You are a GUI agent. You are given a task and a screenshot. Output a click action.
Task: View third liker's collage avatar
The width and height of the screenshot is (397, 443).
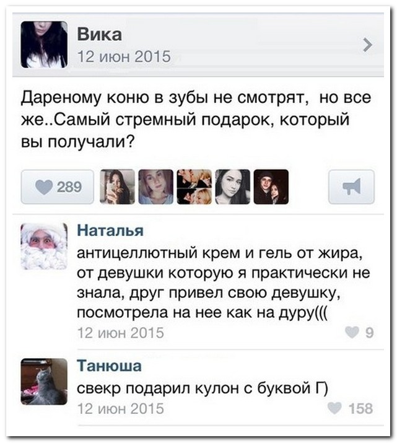(x=194, y=186)
